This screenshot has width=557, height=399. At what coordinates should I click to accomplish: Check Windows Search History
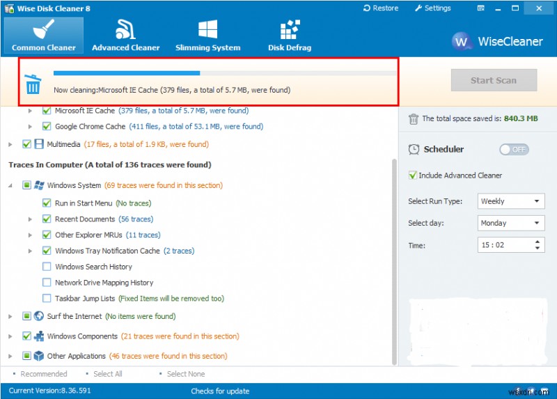pyautogui.click(x=46, y=267)
